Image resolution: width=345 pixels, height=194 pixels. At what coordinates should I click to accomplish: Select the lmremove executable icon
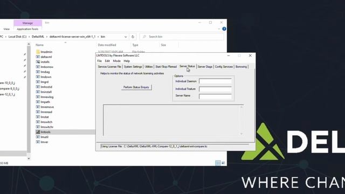tap(38, 107)
